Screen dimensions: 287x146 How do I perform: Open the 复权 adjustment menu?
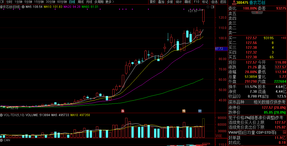(x=153, y=2)
